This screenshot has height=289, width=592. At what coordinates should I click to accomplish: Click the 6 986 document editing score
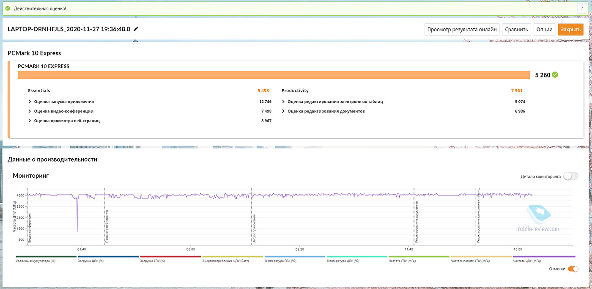pos(520,111)
